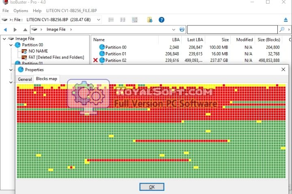
Task: Click the lower long red block line
Action: click(138, 160)
